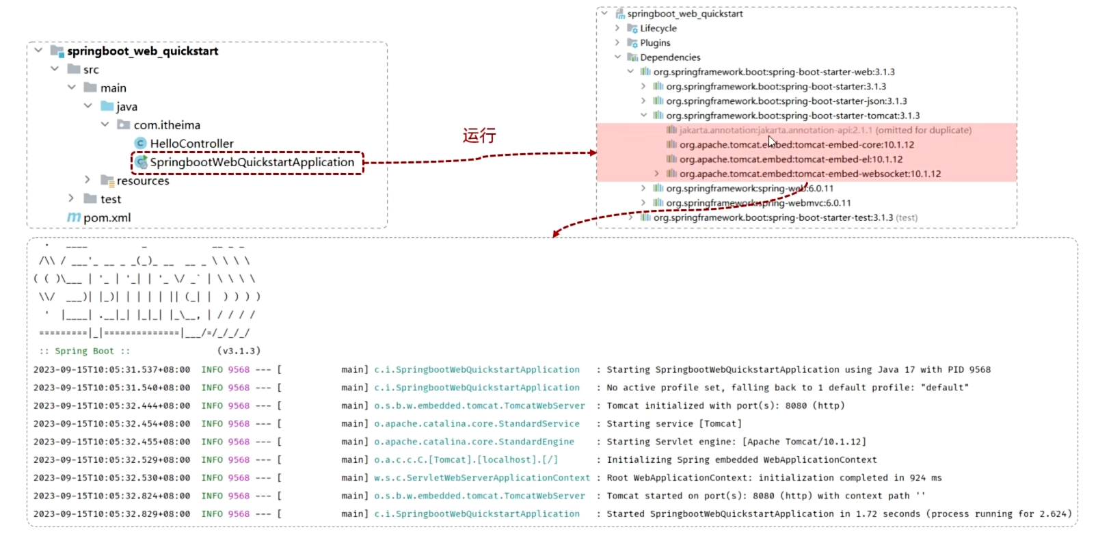Image resolution: width=1111 pixels, height=534 pixels.
Task: Click the pom.xml Maven file icon
Action: click(74, 217)
